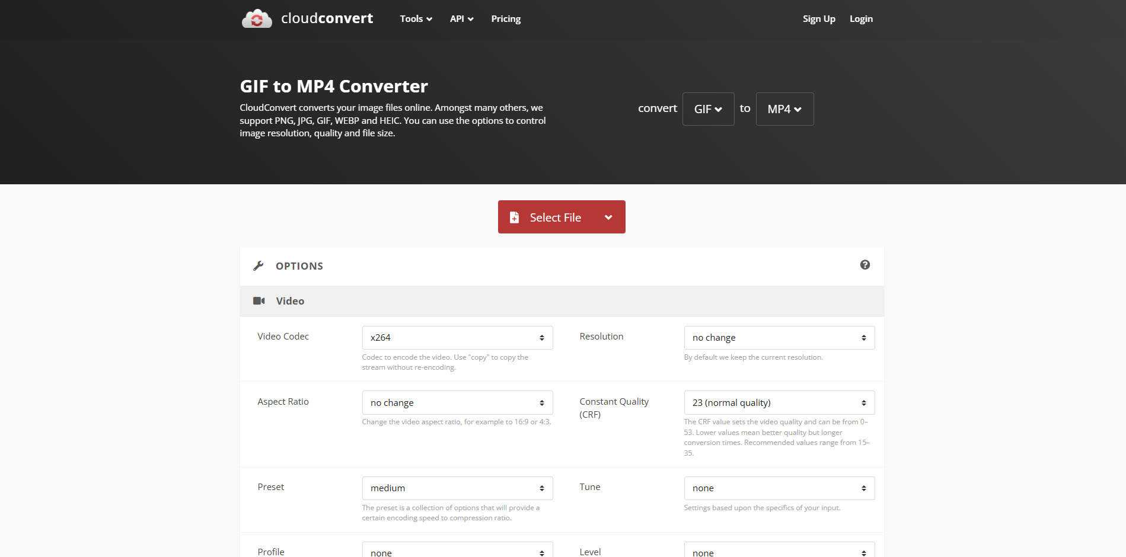Screen dimensions: 1126x557
Task: Open the API menu
Action: 461,18
